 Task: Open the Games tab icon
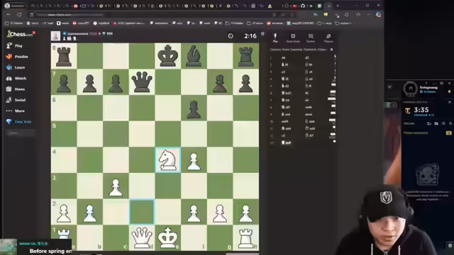tap(311, 38)
